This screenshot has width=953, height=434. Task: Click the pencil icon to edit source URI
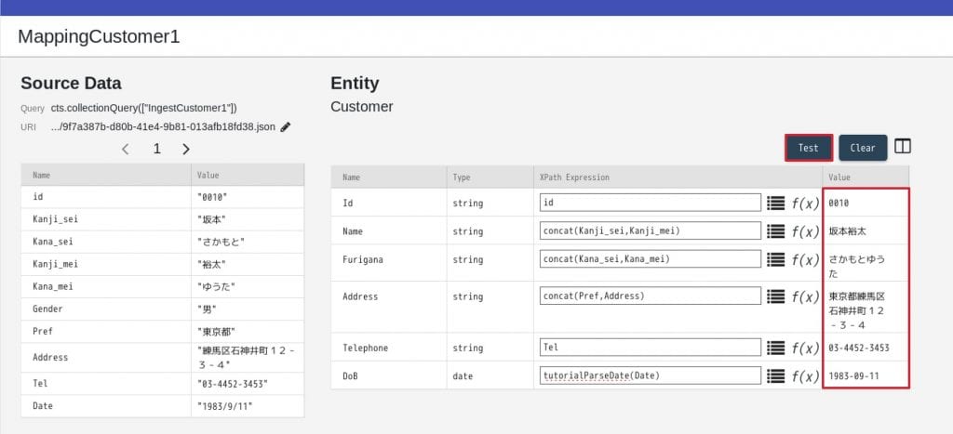(286, 126)
